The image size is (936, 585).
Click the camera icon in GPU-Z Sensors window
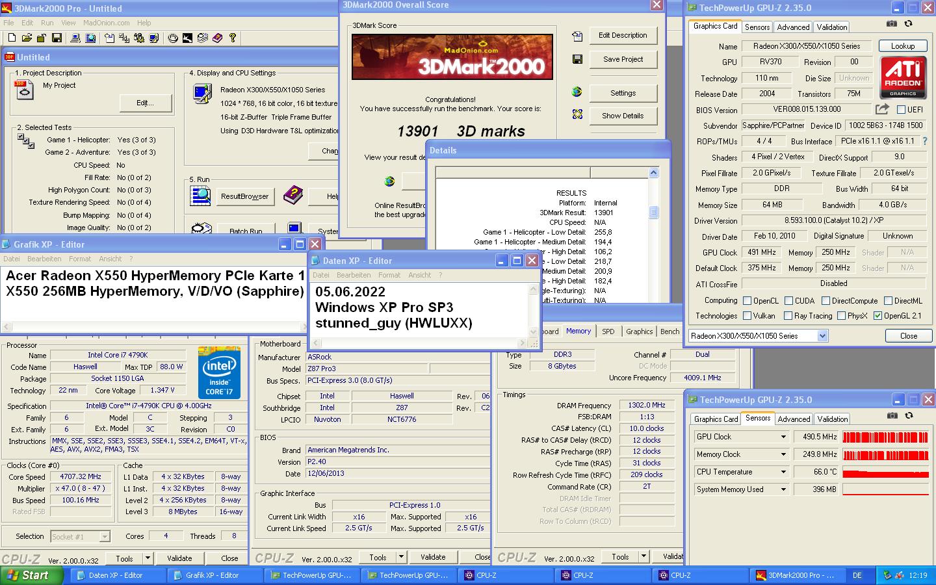point(892,415)
